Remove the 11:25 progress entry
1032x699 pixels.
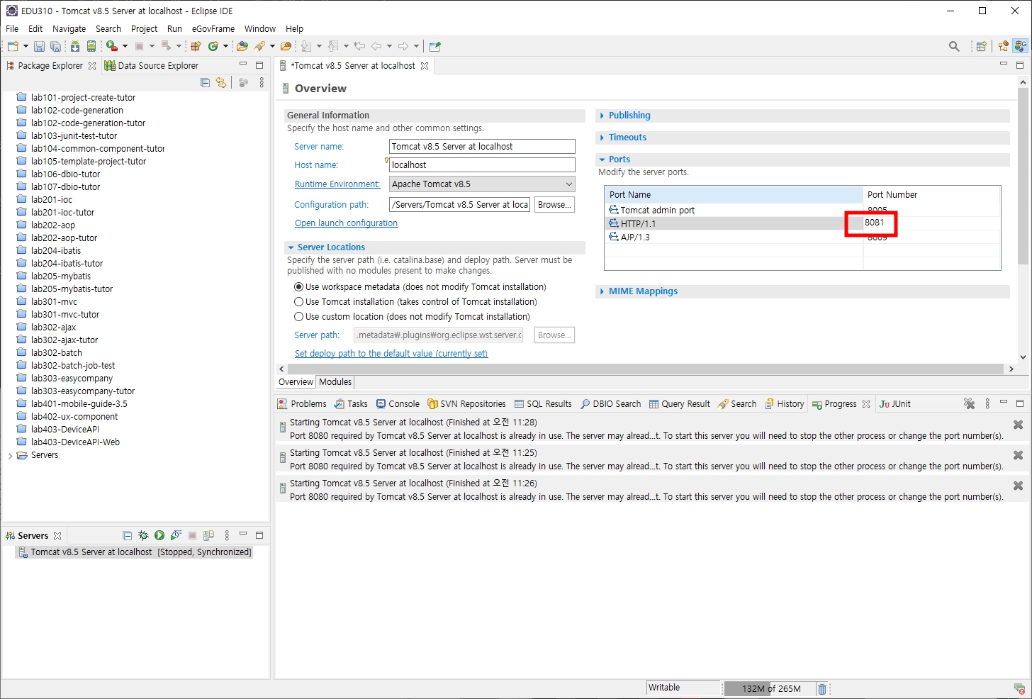pyautogui.click(x=1018, y=455)
